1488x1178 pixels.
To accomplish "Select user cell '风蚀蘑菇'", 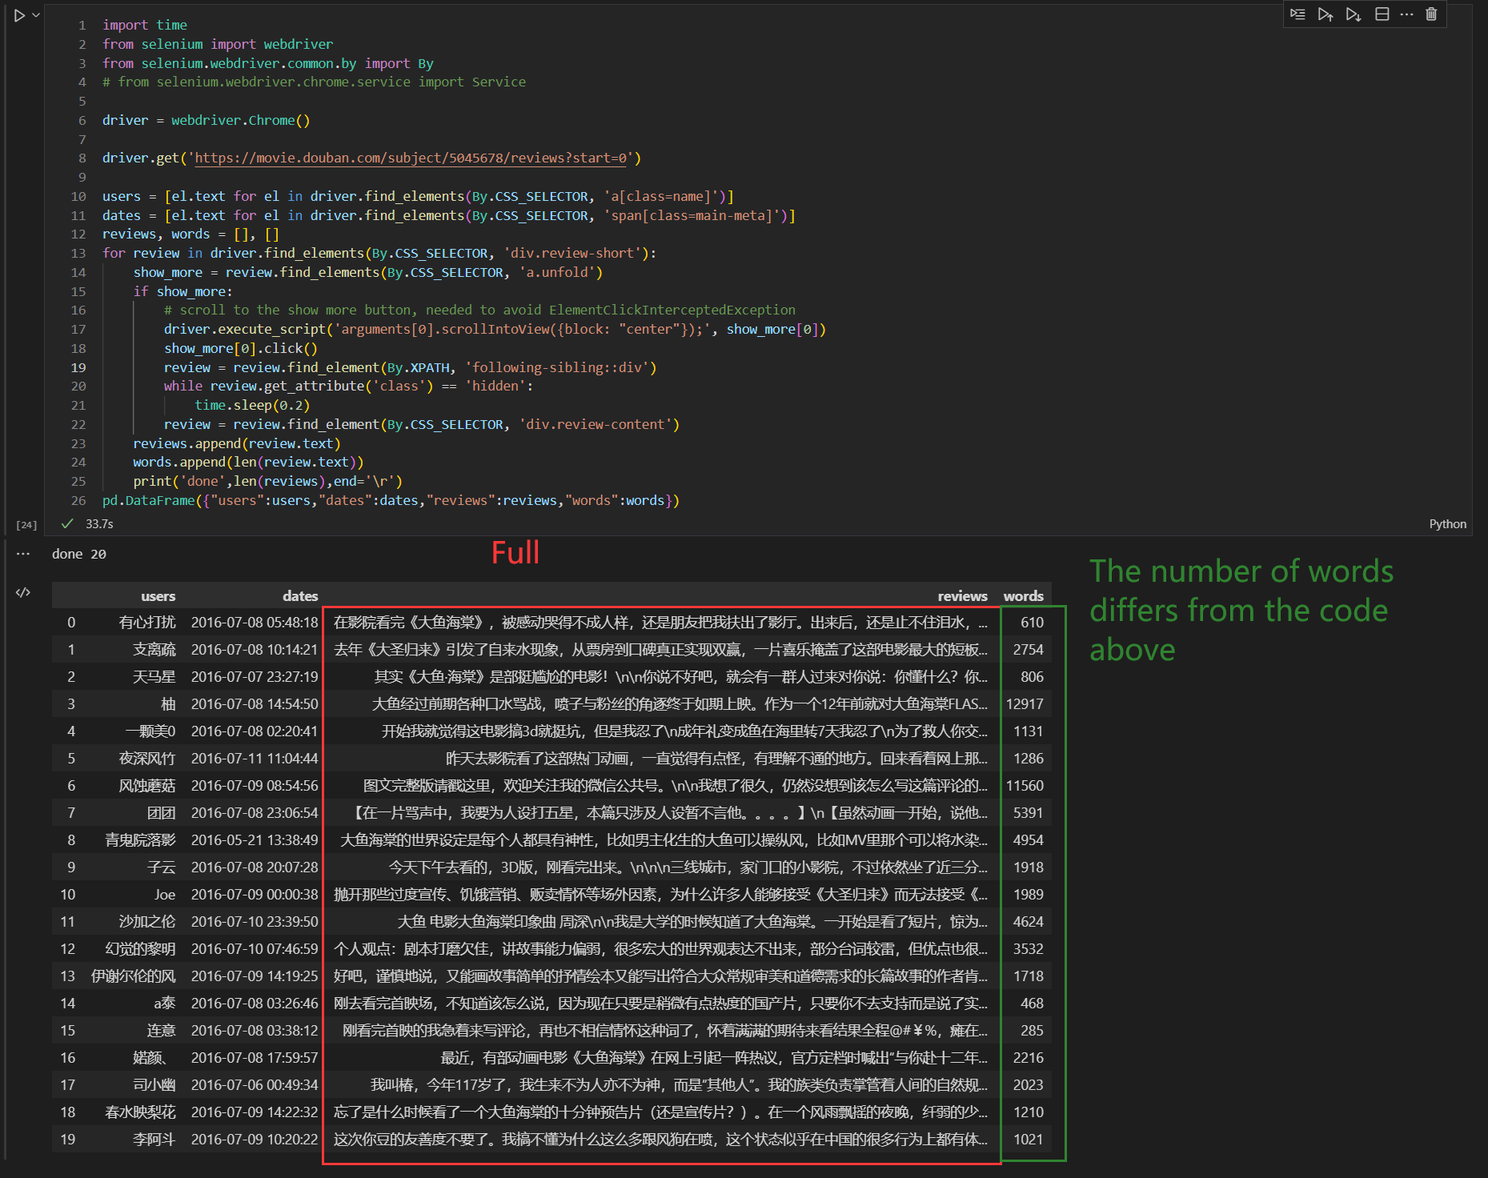I will (x=146, y=786).
